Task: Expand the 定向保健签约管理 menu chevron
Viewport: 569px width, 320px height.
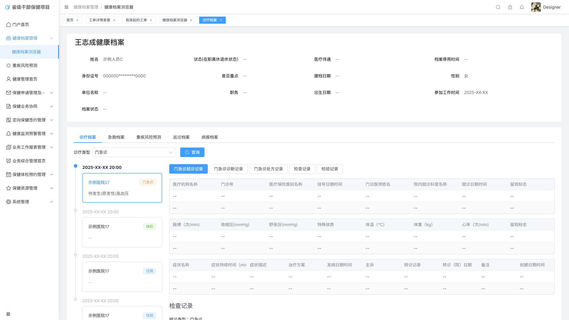Action: [x=52, y=120]
